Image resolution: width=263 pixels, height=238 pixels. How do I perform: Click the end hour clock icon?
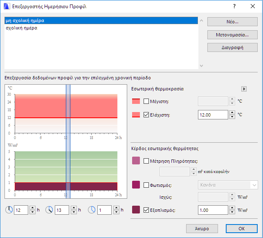tap(49, 210)
